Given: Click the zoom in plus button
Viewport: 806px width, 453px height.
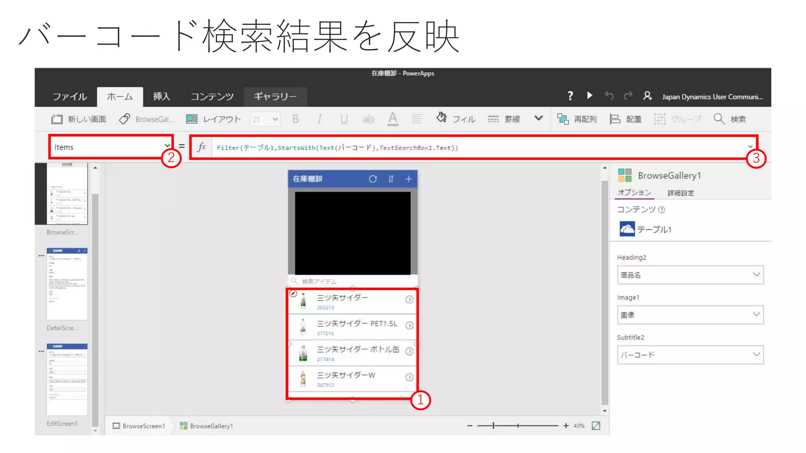Looking at the screenshot, I should (566, 426).
